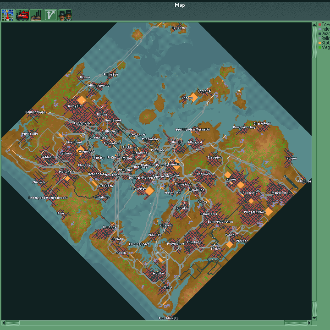Click the Kaukapakapa town label
Image resolution: width=330 pixels, height=330 pixels.
pos(35,112)
